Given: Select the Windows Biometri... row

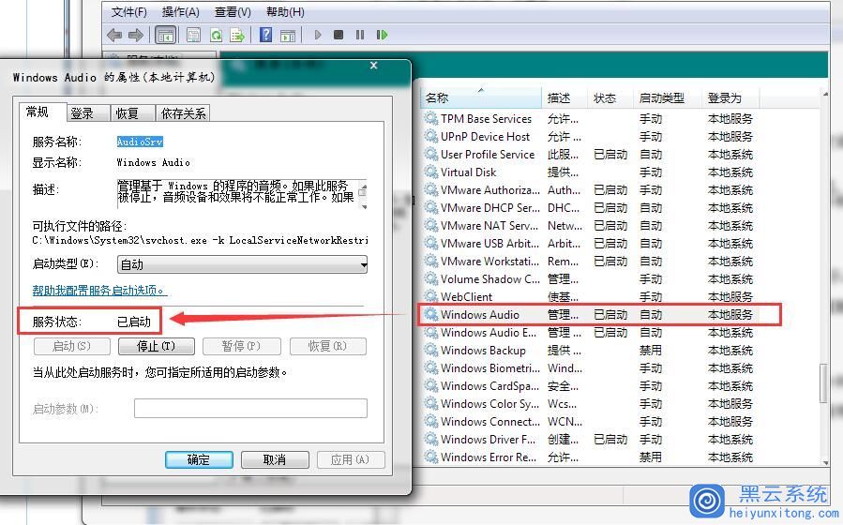Looking at the screenshot, I should [x=591, y=367].
